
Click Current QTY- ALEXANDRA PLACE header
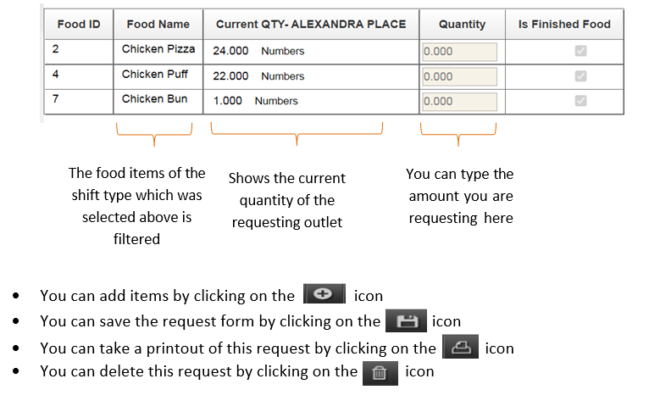click(311, 24)
